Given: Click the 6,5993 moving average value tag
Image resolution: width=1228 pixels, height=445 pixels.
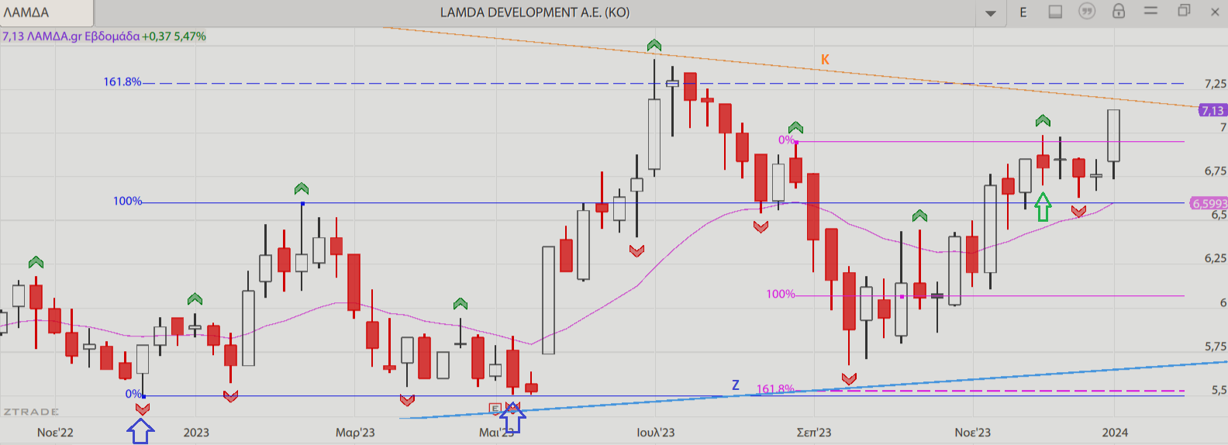Looking at the screenshot, I should click(1209, 204).
